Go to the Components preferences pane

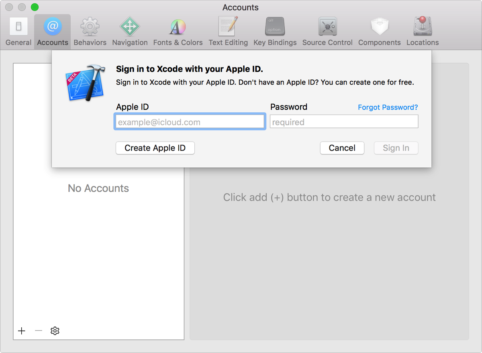click(380, 32)
